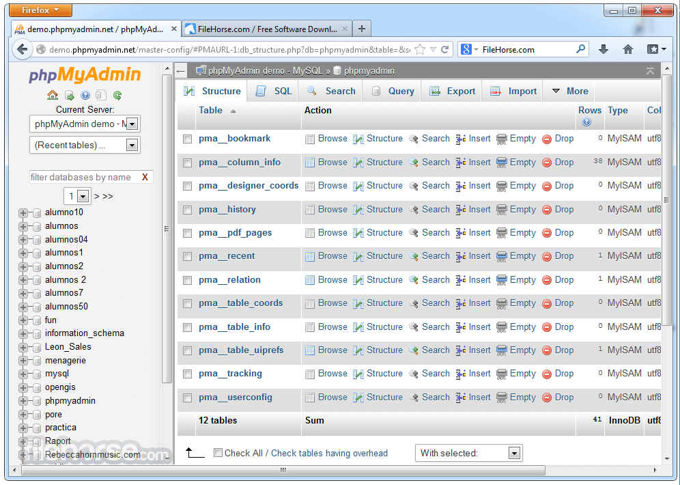Open the Firefox menu button dropdown

(x=40, y=10)
